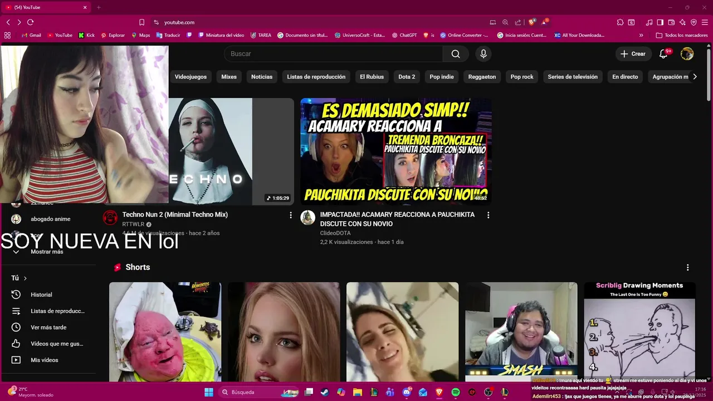The width and height of the screenshot is (713, 401).
Task: Select the En directo chip
Action: tap(625, 77)
